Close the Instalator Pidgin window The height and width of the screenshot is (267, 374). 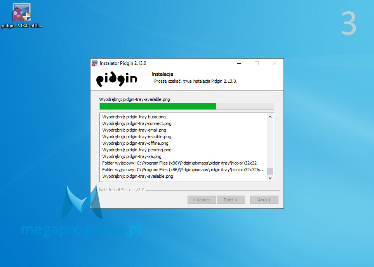tap(275, 63)
